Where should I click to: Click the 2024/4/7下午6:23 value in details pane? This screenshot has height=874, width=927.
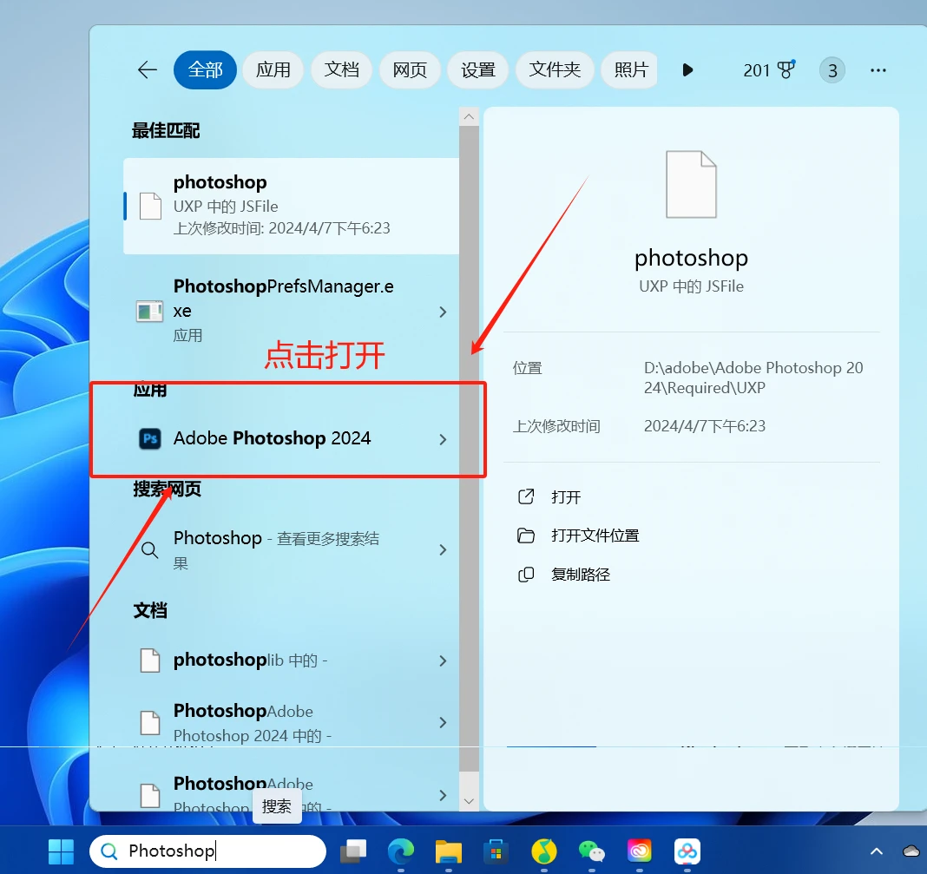(704, 426)
